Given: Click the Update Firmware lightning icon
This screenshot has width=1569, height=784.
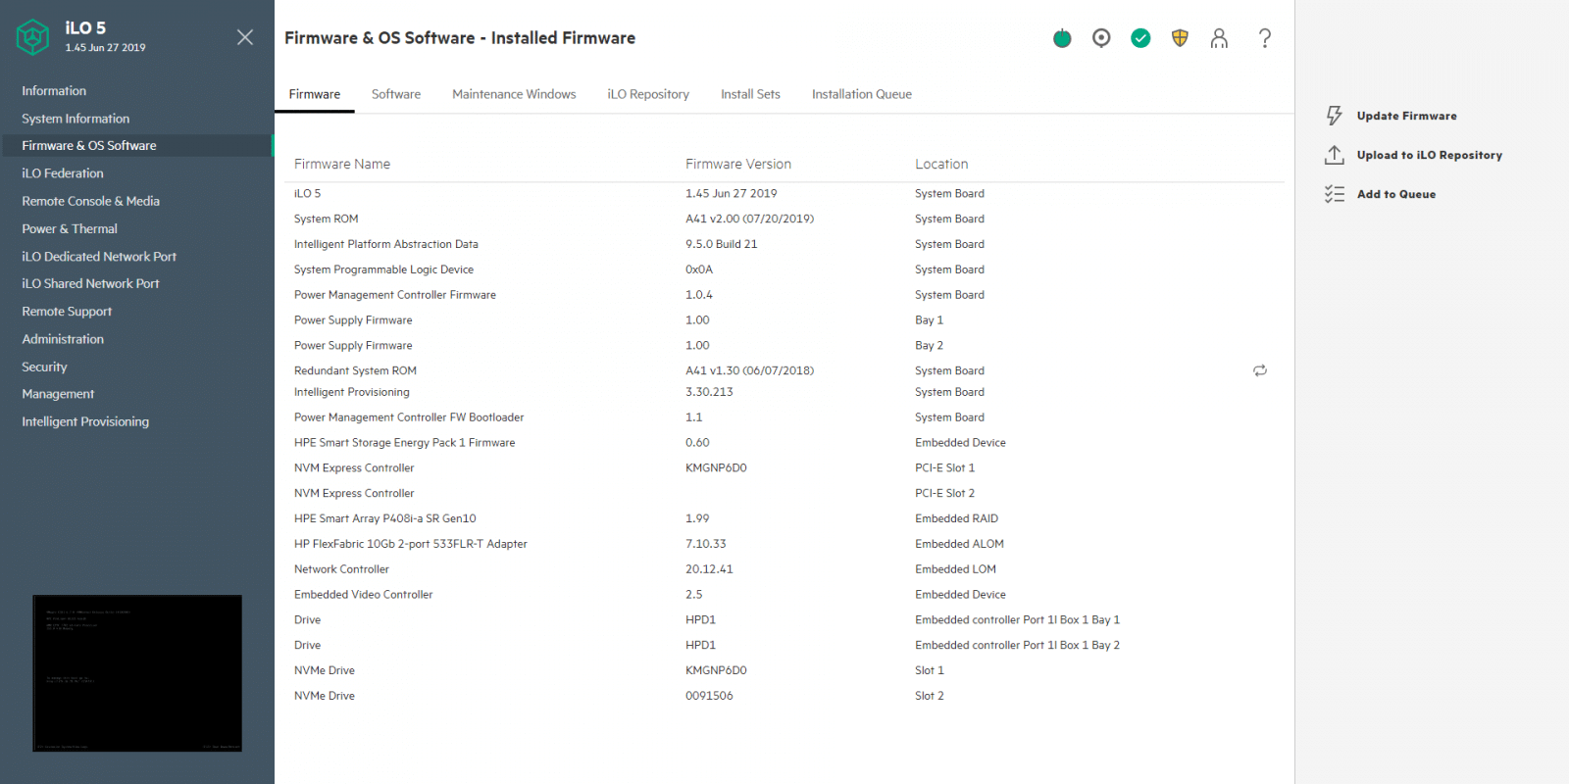Looking at the screenshot, I should tap(1334, 116).
